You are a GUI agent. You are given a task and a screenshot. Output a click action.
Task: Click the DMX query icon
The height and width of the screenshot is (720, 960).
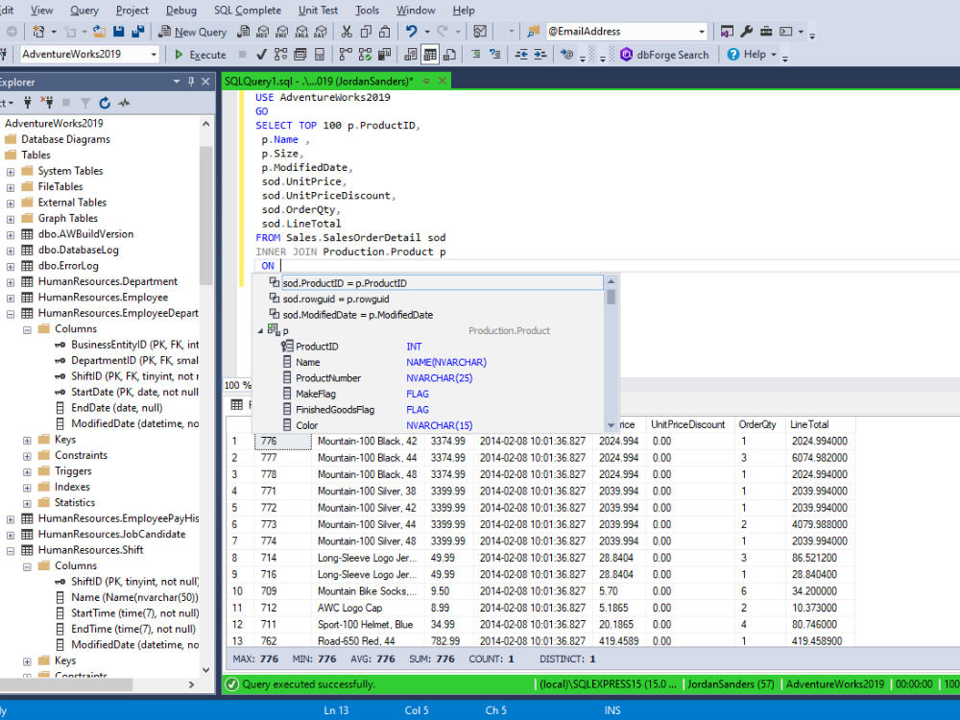point(282,32)
